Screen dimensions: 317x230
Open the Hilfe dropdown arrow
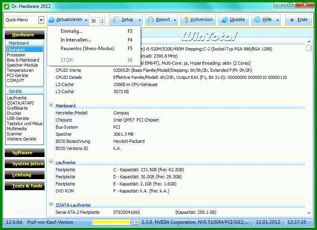coord(278,20)
